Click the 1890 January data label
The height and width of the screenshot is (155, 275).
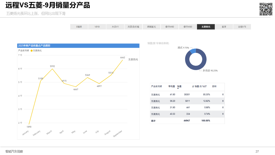click(x=29, y=127)
